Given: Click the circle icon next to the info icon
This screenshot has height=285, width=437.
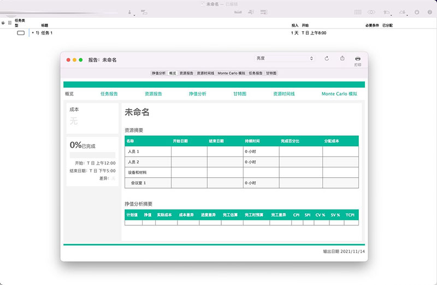Looking at the screenshot, I should click(417, 12).
